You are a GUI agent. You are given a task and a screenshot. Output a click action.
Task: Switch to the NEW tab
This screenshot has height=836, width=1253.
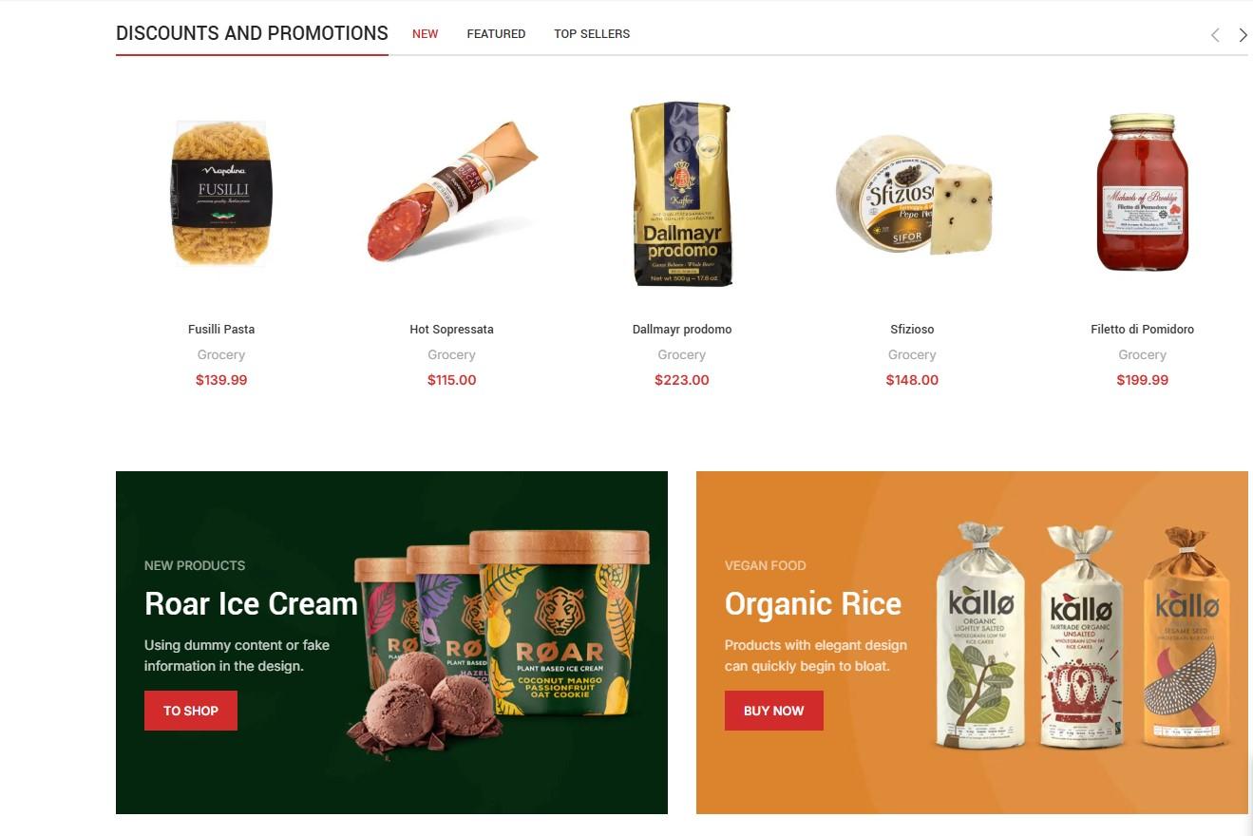[x=425, y=33]
